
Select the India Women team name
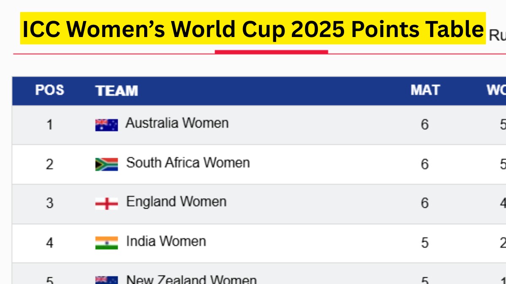point(166,242)
